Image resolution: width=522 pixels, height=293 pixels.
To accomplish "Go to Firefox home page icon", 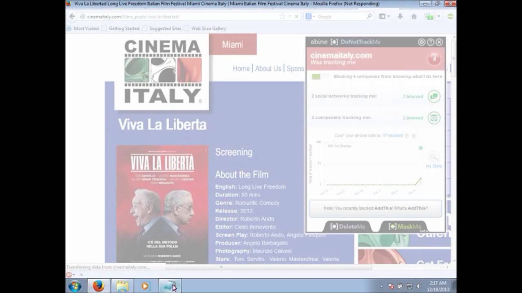I will [x=414, y=17].
